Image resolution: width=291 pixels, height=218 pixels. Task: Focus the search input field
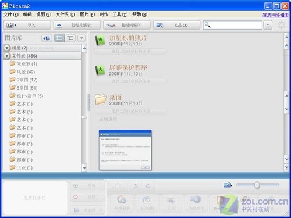coord(232,25)
